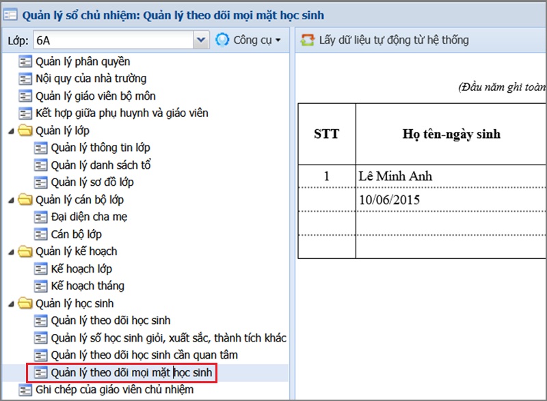
Task: Click the icon beside Quản lý theo dõi học sinh cần quan tâm
Action: (40, 355)
